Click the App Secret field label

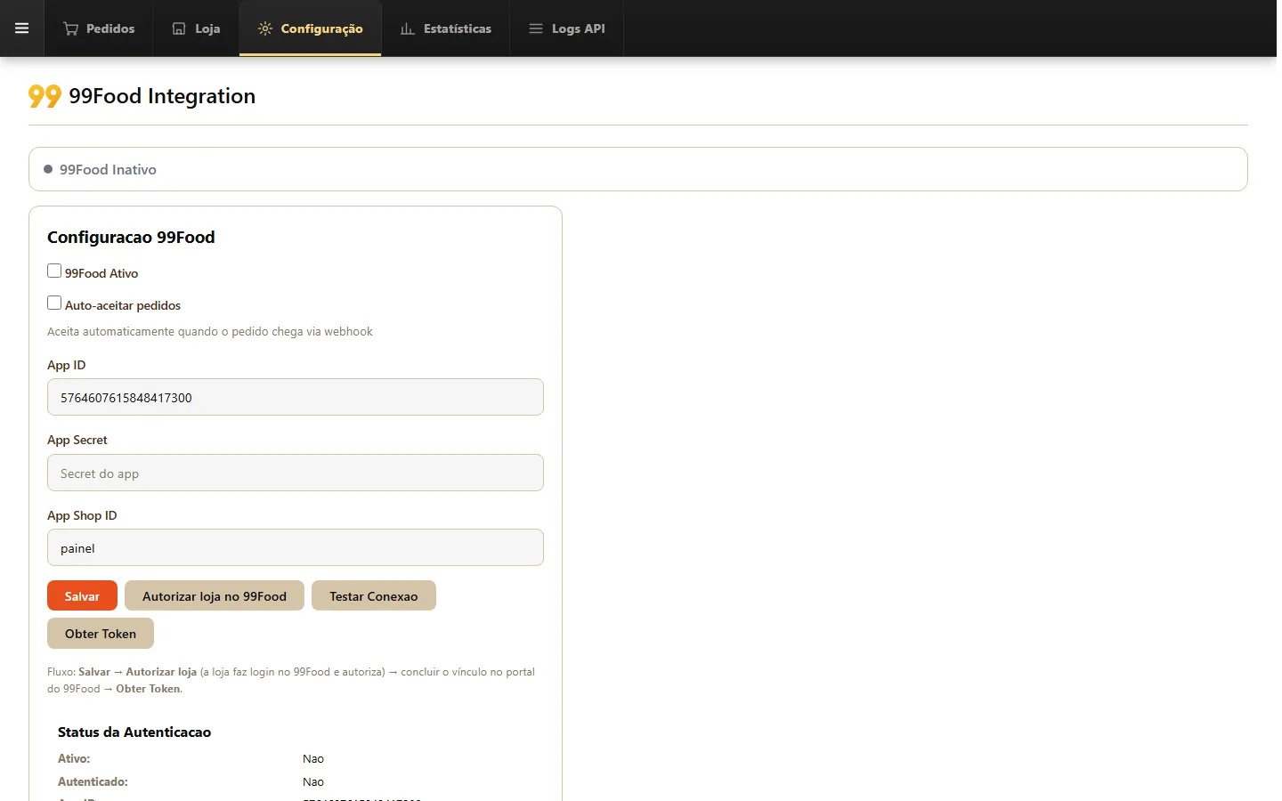tap(77, 440)
